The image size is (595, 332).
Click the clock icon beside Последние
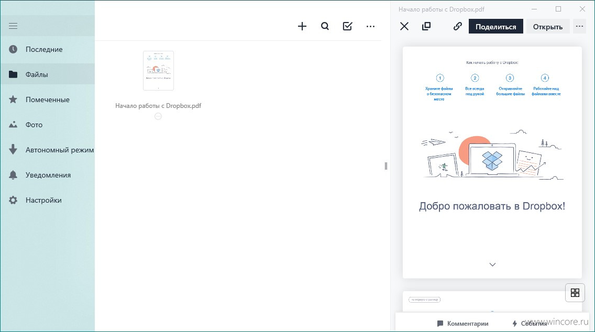pos(13,49)
